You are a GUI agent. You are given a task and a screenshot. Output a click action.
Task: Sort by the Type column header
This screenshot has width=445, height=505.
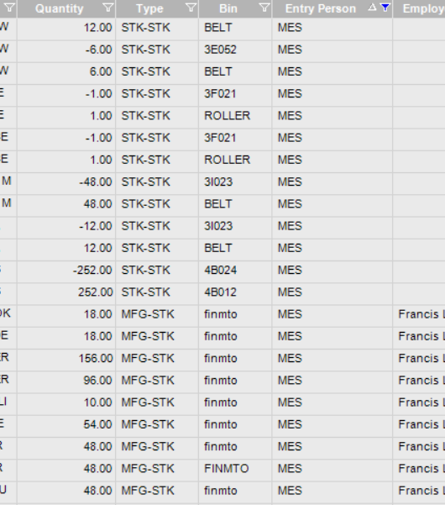pos(149,8)
